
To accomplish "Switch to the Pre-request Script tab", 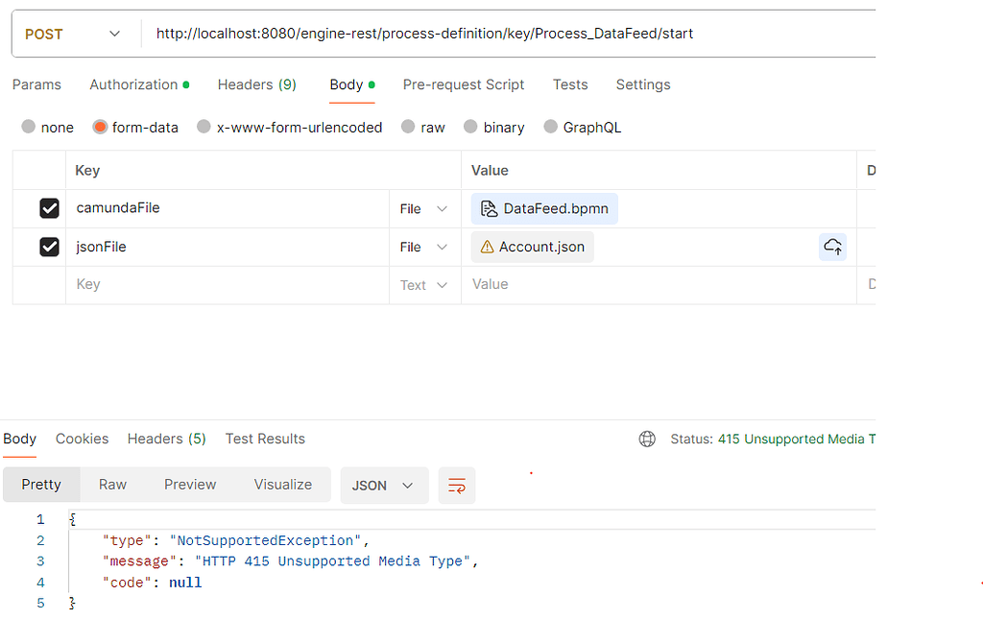I will pos(464,84).
